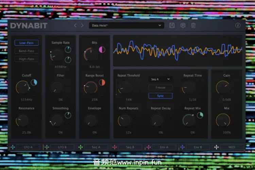Click the next preset right arrow
The height and width of the screenshot is (170, 255).
click(82, 26)
